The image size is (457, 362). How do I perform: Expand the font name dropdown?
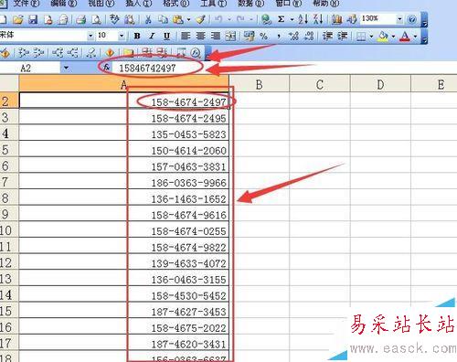point(90,37)
